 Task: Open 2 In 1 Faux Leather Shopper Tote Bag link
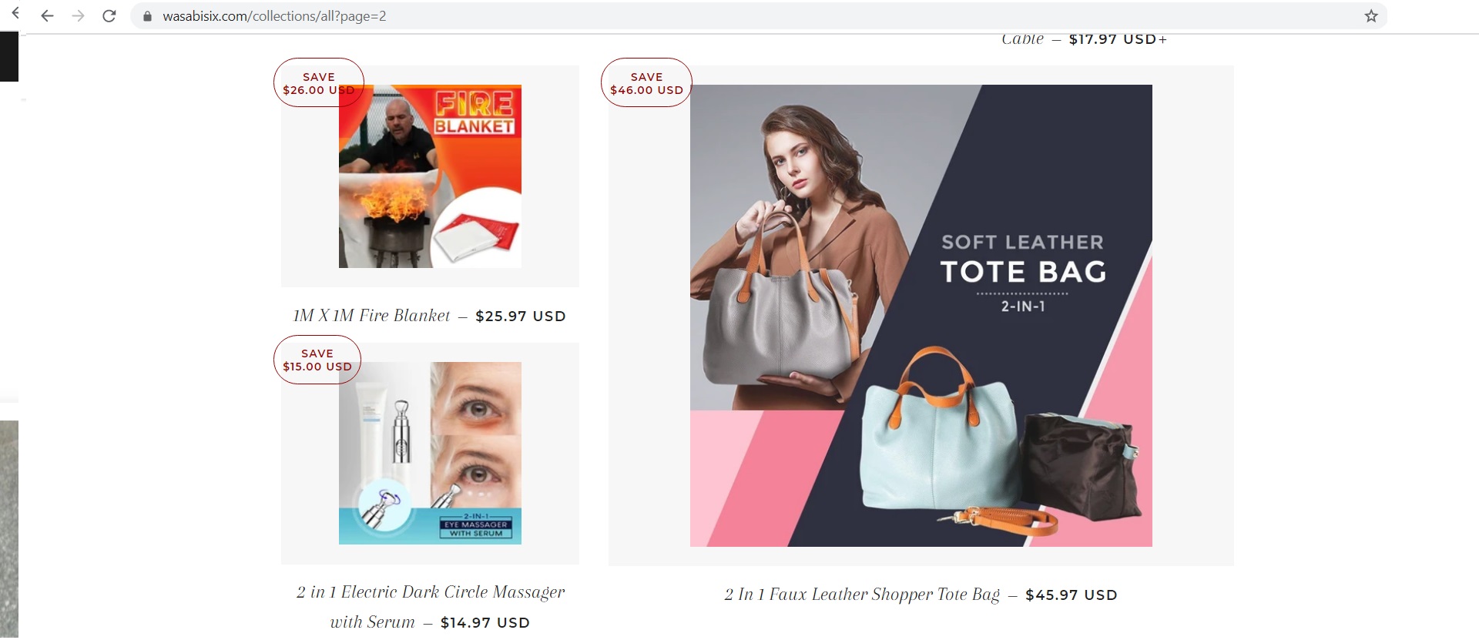(862, 595)
